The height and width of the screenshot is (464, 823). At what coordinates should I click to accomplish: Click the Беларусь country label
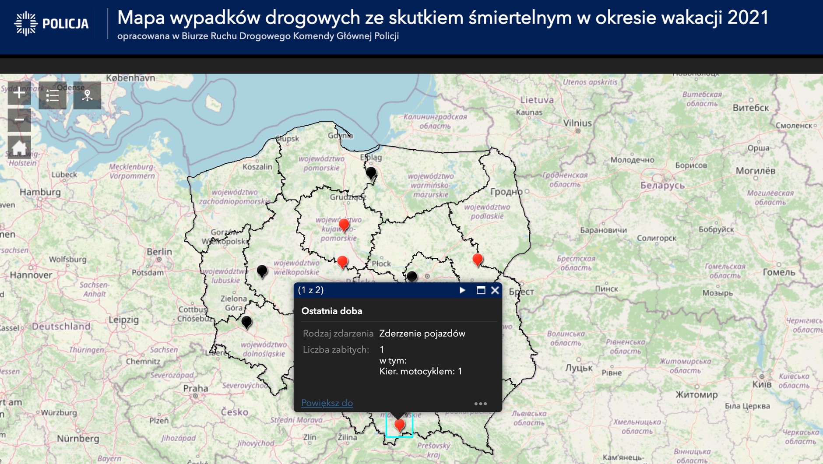(x=662, y=186)
